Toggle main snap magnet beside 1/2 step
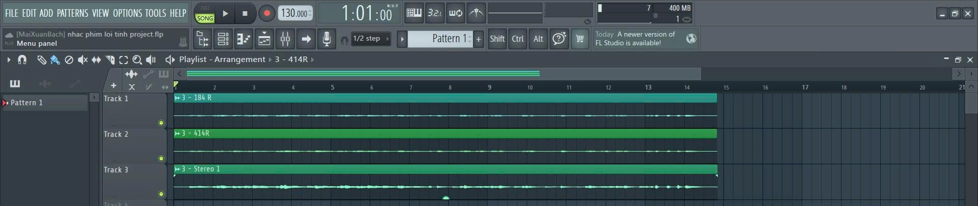The width and height of the screenshot is (978, 206). (344, 40)
